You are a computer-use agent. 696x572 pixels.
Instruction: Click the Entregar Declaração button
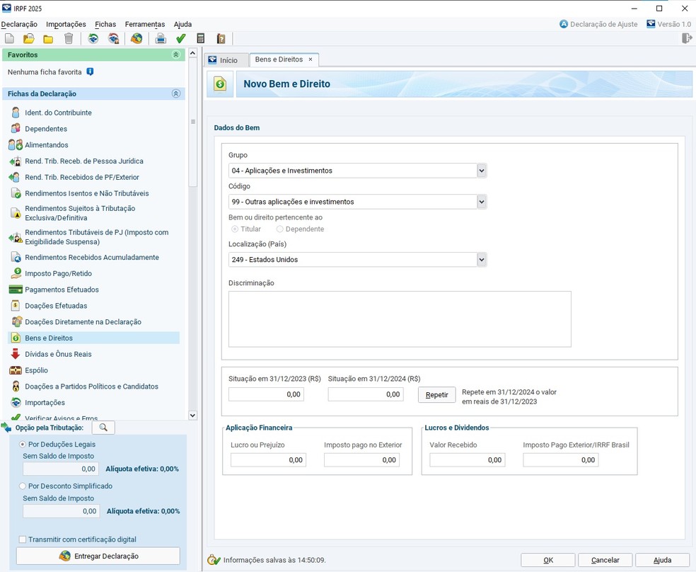[98, 556]
